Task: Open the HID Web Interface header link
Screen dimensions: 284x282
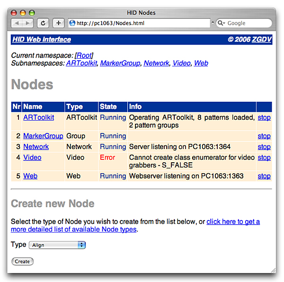Action: pyautogui.click(x=42, y=39)
